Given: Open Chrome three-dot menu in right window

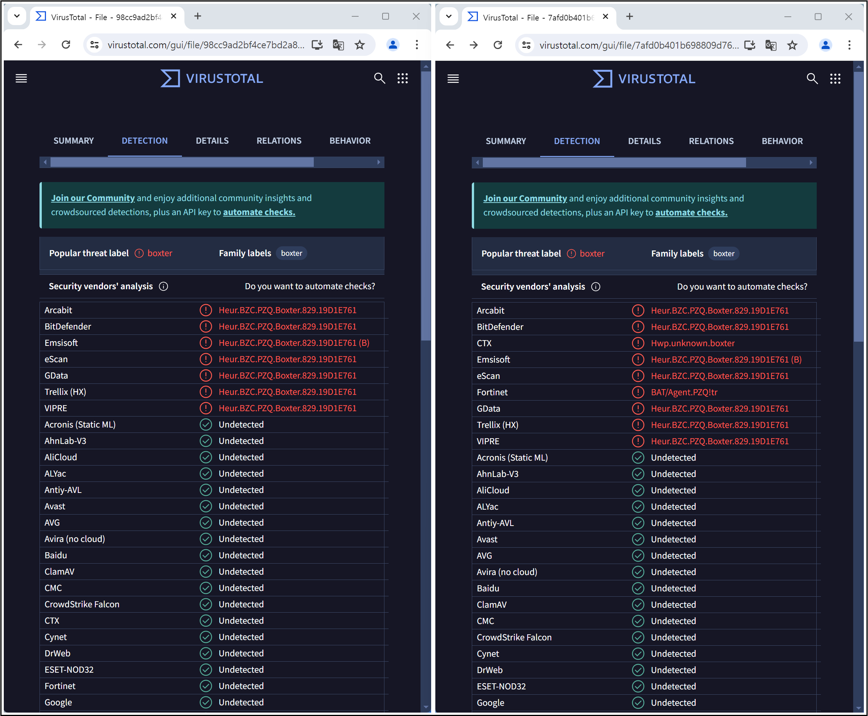Looking at the screenshot, I should coord(849,45).
